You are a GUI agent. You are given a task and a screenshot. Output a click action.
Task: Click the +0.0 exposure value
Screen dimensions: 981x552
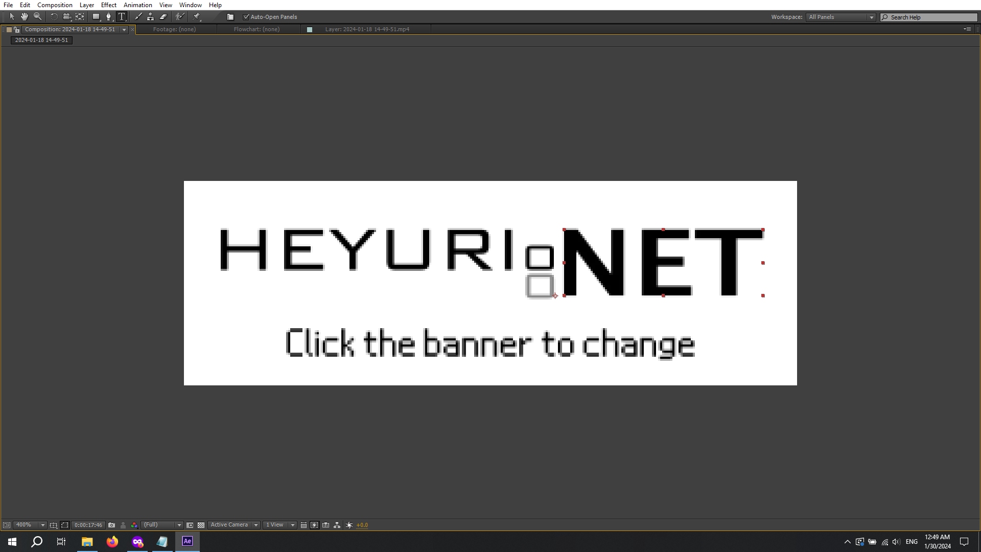point(362,525)
